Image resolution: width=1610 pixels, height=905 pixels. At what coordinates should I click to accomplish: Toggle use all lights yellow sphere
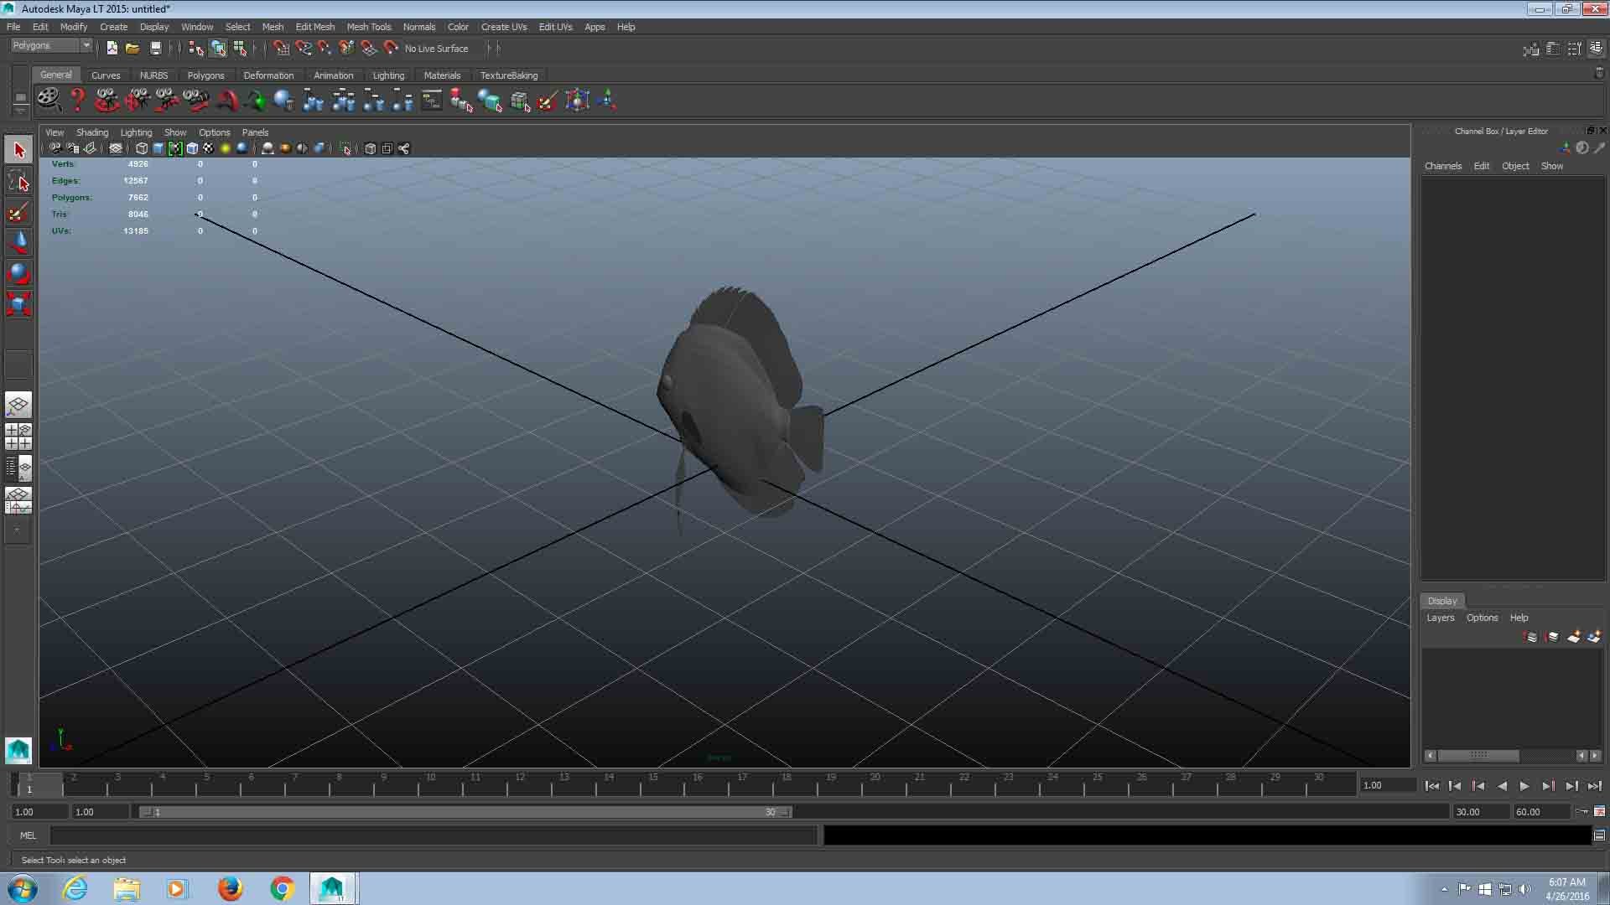pos(226,148)
